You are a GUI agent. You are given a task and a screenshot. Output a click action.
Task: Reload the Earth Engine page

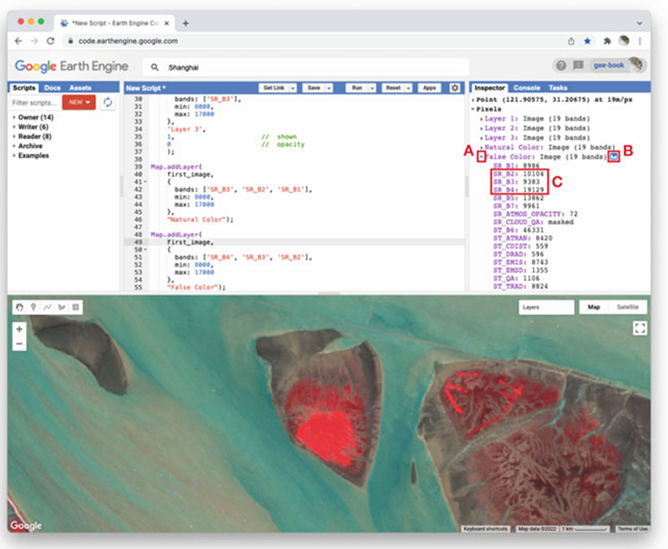click(50, 41)
